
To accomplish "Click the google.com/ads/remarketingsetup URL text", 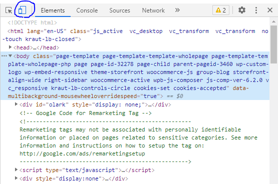I will point(82,153).
